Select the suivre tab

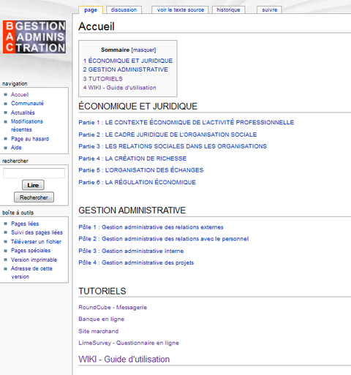point(270,10)
